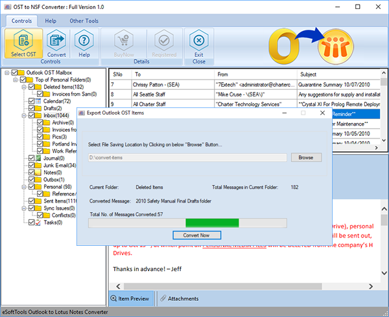Close the Export Outlook OST Items dialog
Viewport: 389px width, 317px height.
[x=322, y=113]
